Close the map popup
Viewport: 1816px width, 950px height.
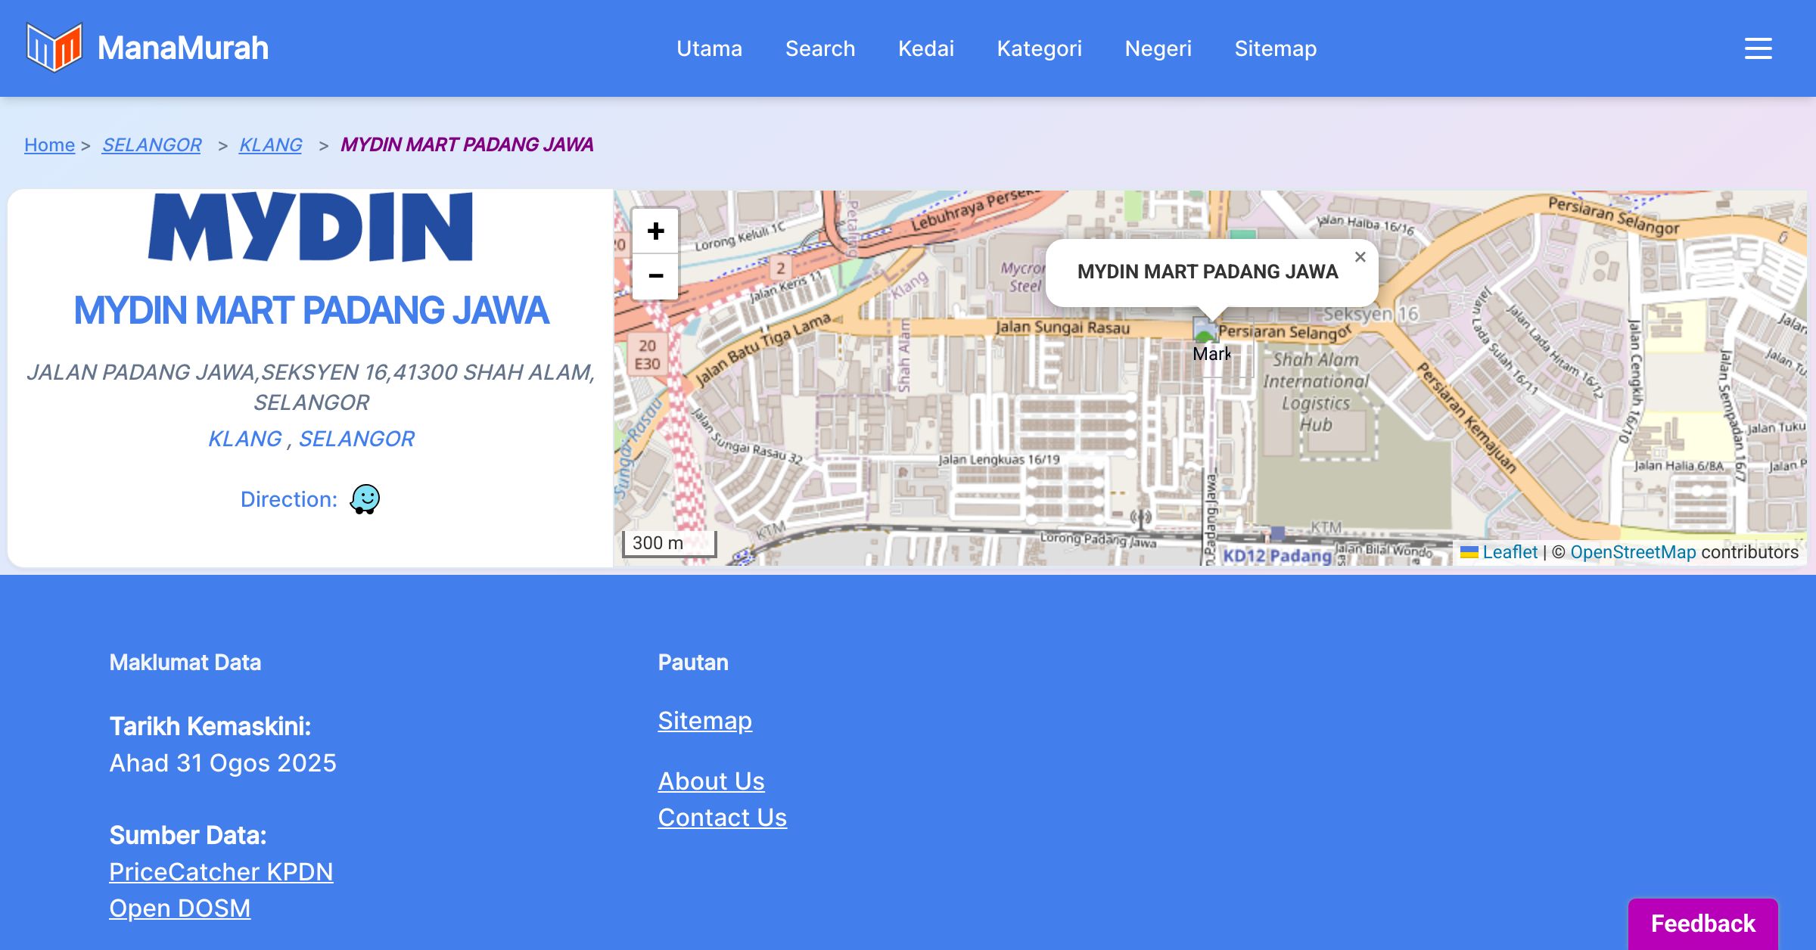coord(1360,257)
